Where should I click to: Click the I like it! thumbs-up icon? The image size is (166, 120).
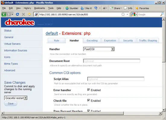82,8
